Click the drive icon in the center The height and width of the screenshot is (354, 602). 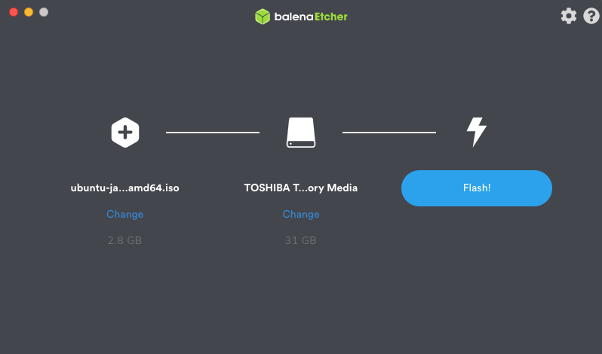click(x=301, y=133)
